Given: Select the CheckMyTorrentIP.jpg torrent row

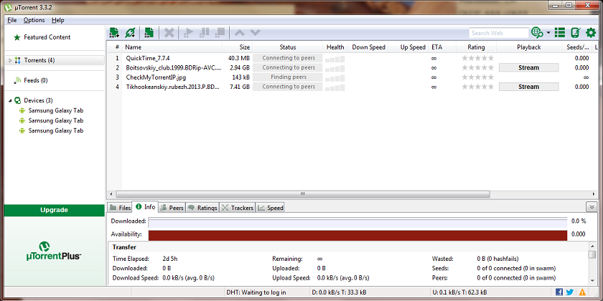Looking at the screenshot, I should [352, 77].
